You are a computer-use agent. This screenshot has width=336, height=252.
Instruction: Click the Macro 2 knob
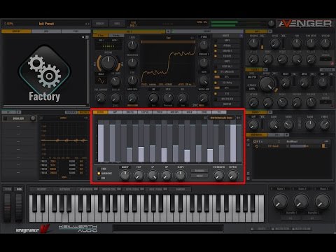(x=301, y=202)
